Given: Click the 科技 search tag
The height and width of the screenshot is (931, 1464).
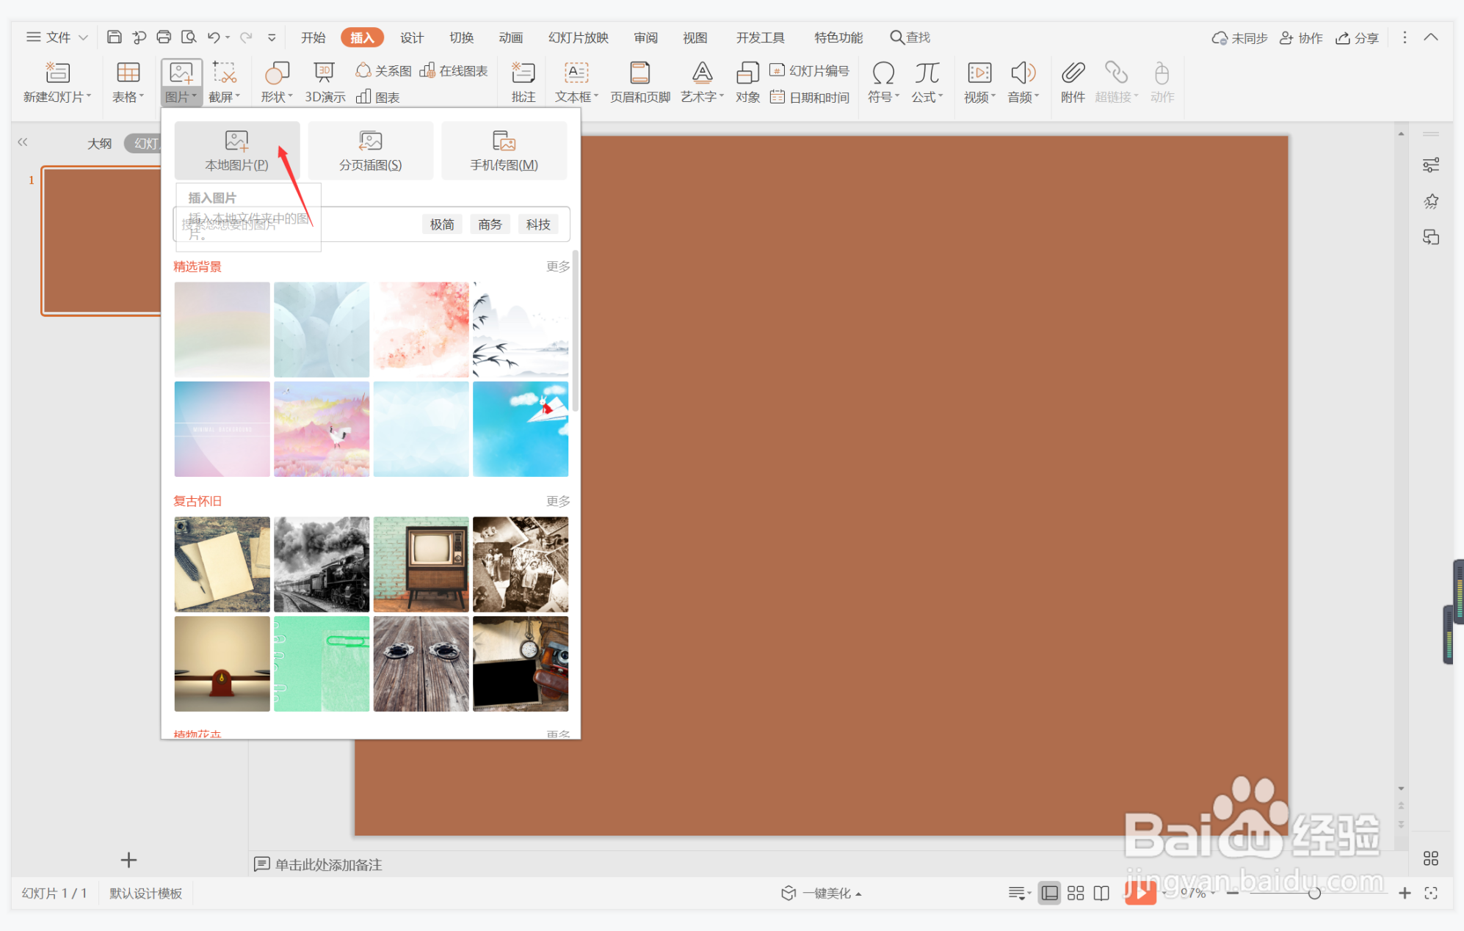Looking at the screenshot, I should [x=538, y=224].
